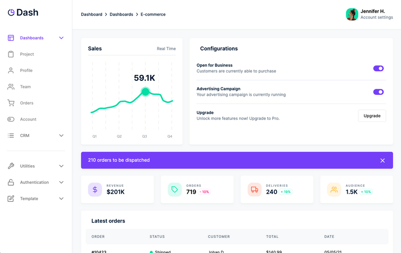Click the minus 10% orders badge
Viewport: 401px width, 253px height.
[205, 192]
